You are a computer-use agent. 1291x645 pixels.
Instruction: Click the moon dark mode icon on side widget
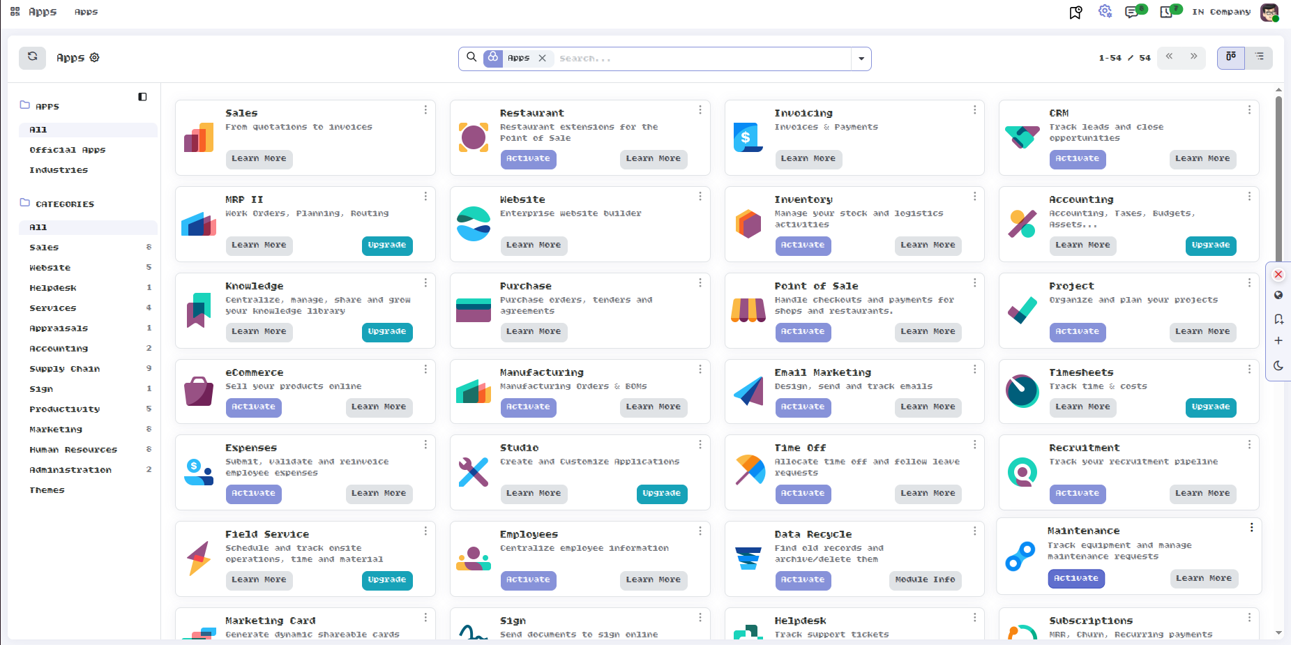pos(1278,365)
